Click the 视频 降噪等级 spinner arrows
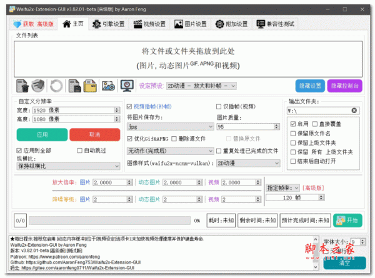375x278 pixels. pyautogui.click(x=257, y=199)
